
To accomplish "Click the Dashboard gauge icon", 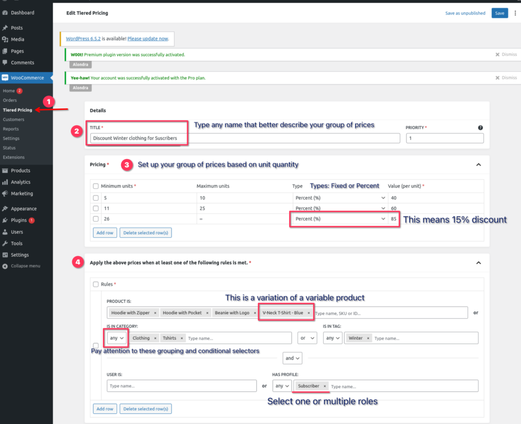I will click(5, 13).
